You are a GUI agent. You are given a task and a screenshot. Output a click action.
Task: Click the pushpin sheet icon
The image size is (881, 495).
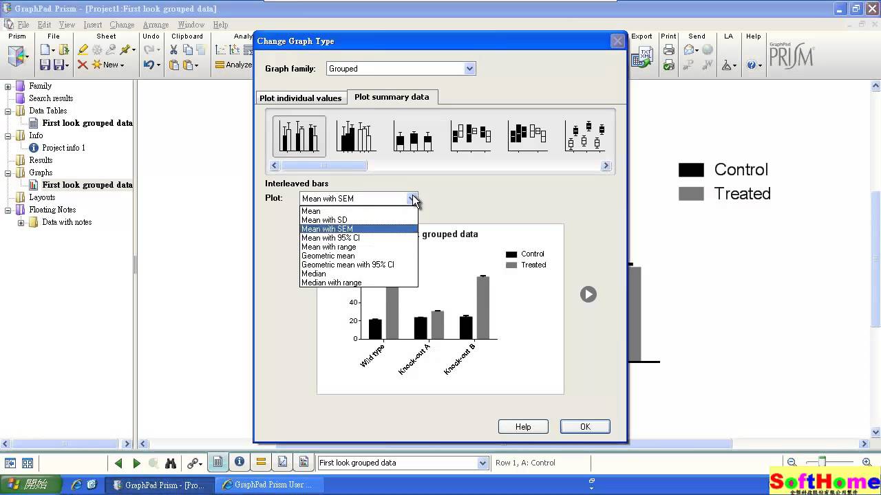click(125, 49)
